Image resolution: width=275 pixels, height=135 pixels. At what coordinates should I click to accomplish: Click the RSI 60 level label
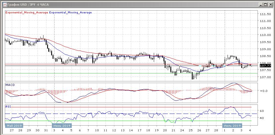262,111
